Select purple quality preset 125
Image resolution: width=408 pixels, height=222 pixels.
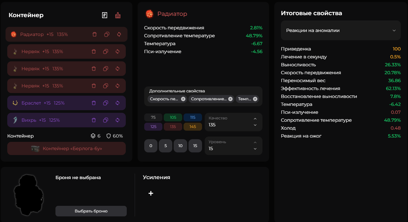click(x=153, y=127)
